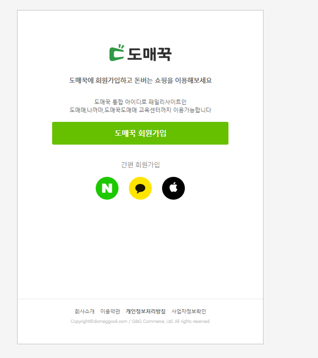Click the Copyright©domeggook.com text
This screenshot has height=358, width=318.
click(x=99, y=321)
